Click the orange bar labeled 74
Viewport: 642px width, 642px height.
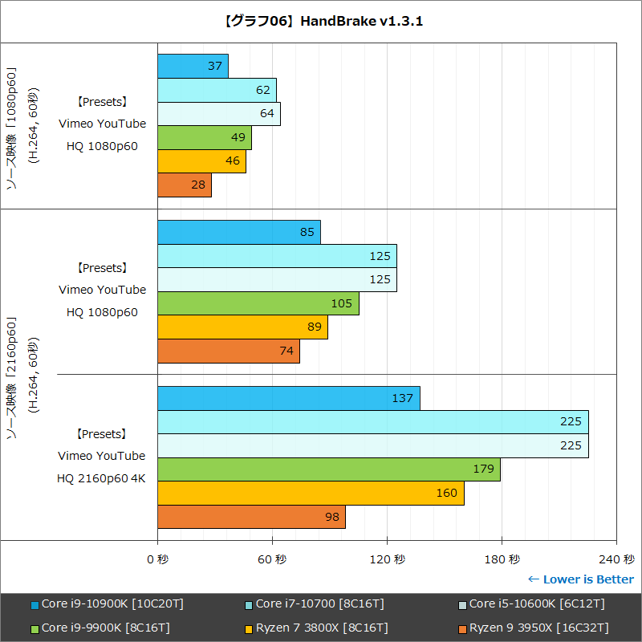(229, 351)
